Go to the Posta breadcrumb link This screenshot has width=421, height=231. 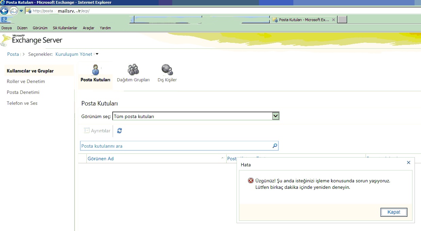click(13, 54)
